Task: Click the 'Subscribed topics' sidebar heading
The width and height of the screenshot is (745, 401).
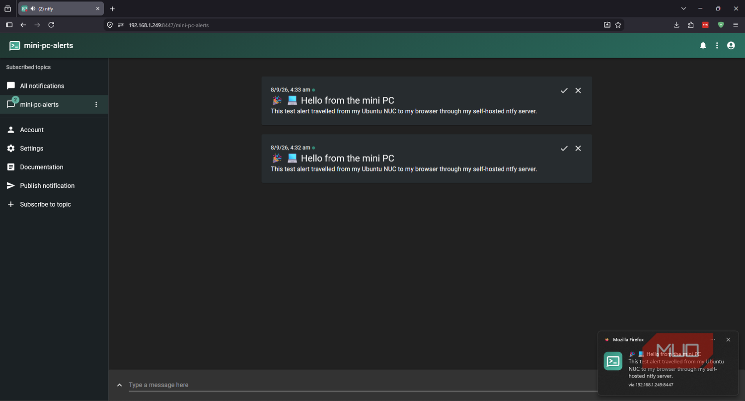Action: coord(28,67)
